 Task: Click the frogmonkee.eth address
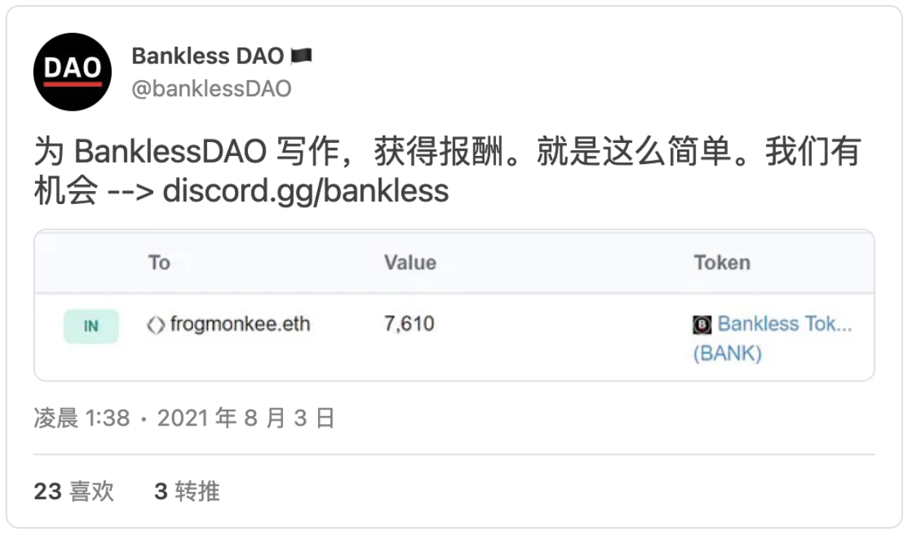[240, 324]
